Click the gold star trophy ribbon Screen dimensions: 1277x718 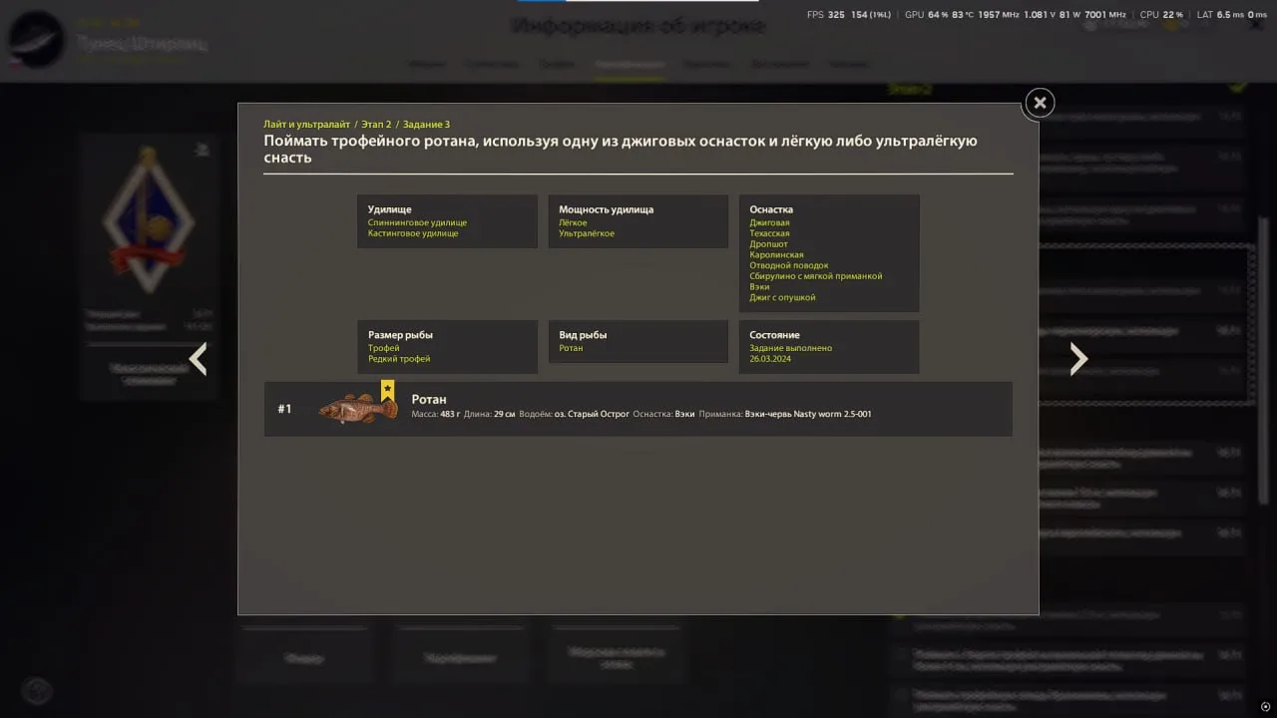[387, 390]
